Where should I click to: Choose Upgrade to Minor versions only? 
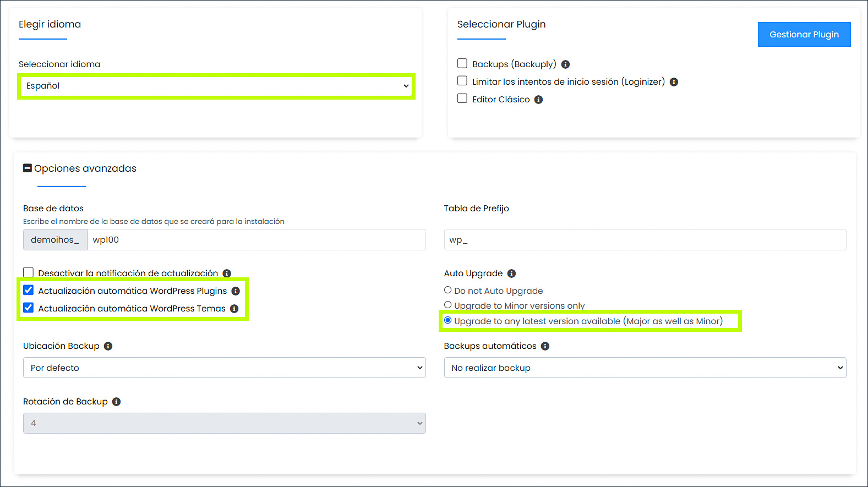(x=448, y=305)
